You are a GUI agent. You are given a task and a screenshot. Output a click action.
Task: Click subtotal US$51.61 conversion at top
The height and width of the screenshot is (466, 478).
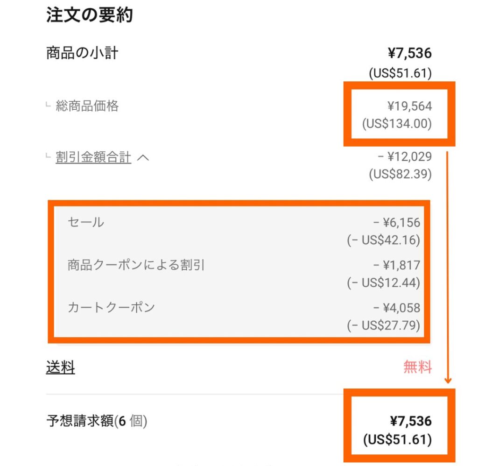click(400, 73)
